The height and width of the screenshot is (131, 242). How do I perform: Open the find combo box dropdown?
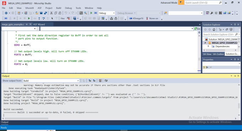click(201, 13)
